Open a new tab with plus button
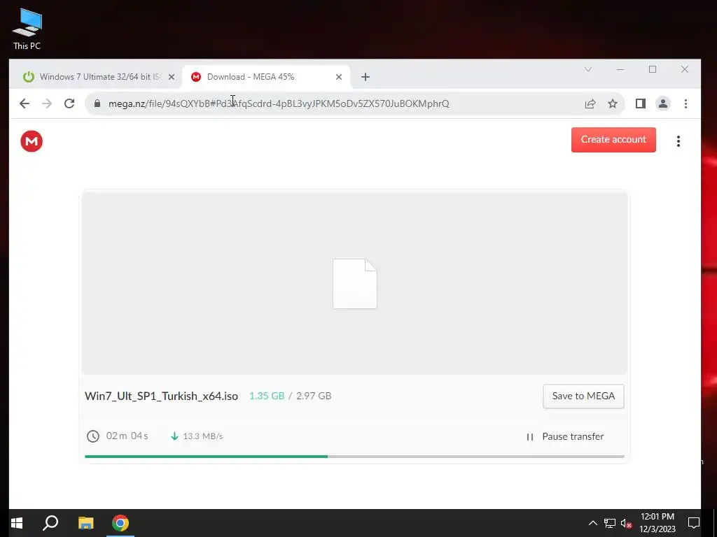 click(365, 77)
